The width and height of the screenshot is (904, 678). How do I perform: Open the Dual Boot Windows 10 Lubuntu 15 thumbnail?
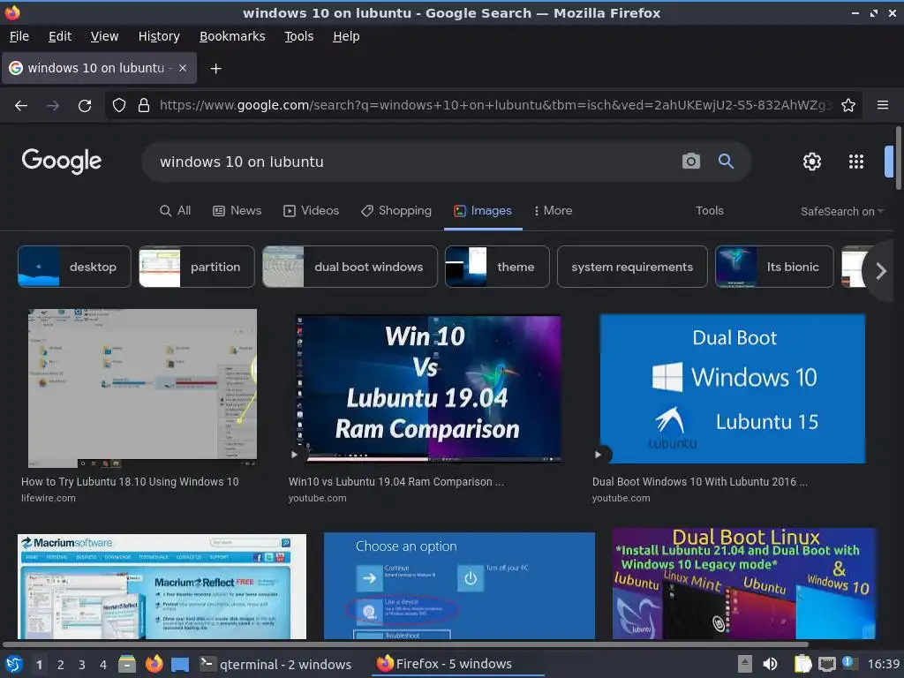732,388
